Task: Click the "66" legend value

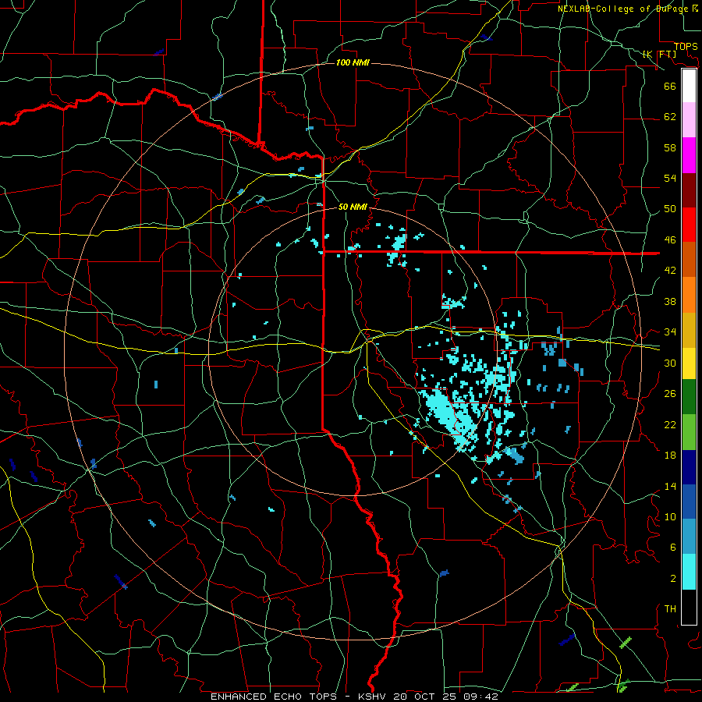Action: coord(670,87)
